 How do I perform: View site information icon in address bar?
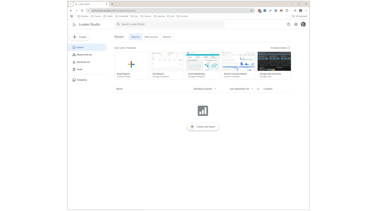point(89,11)
